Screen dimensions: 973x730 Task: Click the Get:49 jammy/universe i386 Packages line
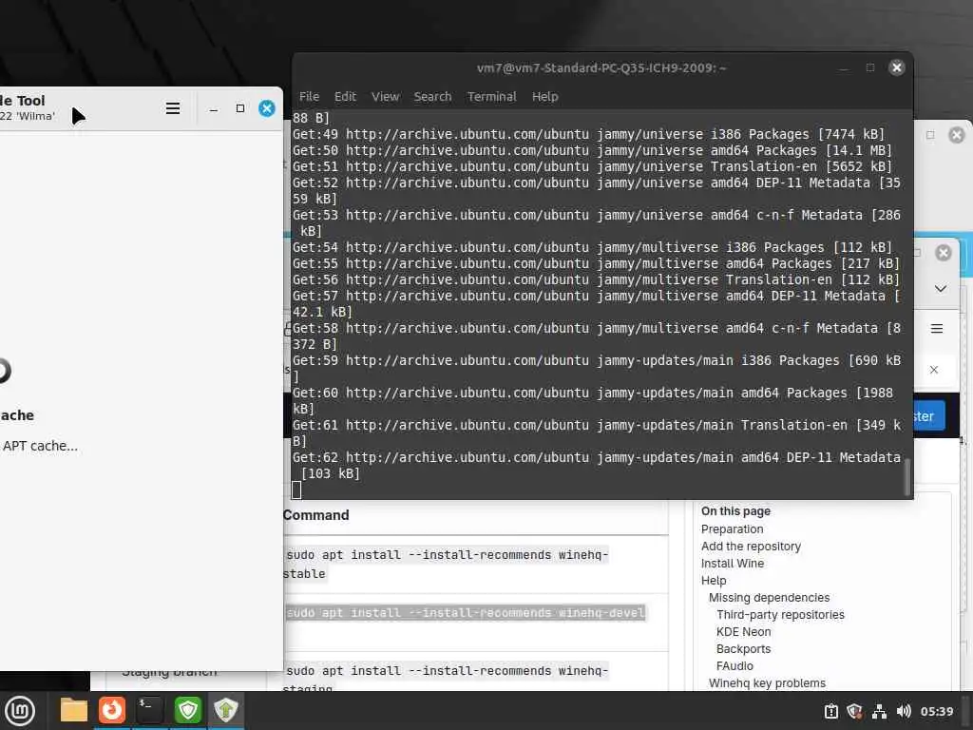tap(588, 134)
